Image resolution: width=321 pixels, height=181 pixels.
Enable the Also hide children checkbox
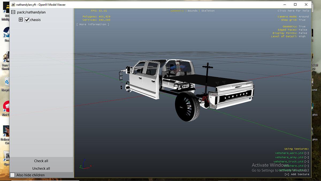click(x=13, y=175)
